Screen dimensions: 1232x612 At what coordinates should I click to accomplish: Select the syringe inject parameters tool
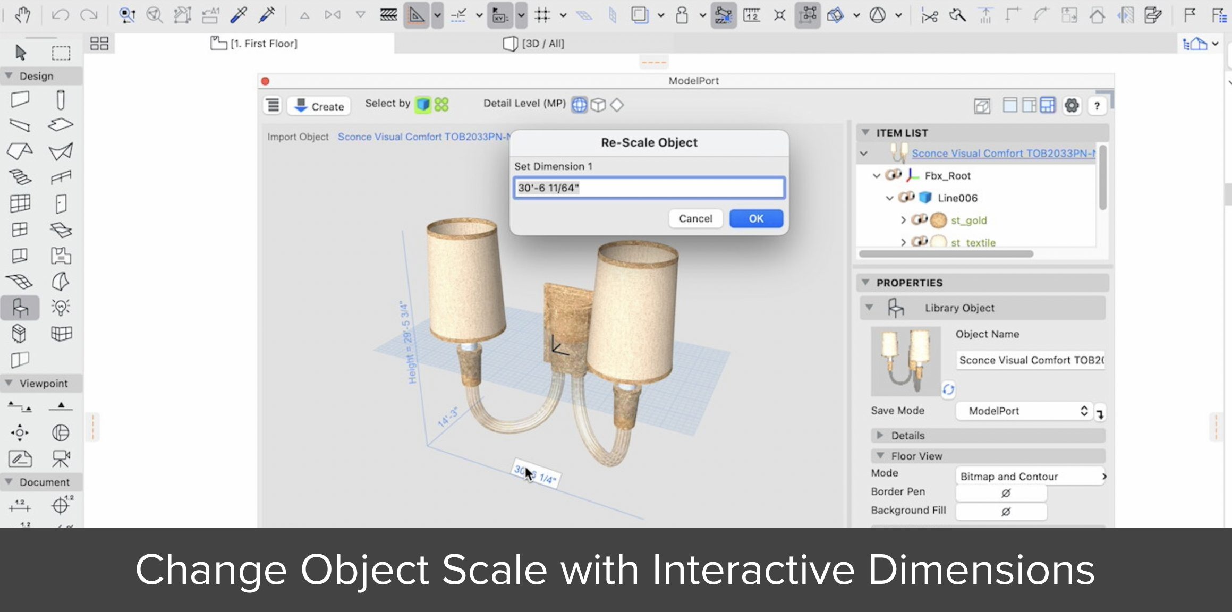click(266, 14)
